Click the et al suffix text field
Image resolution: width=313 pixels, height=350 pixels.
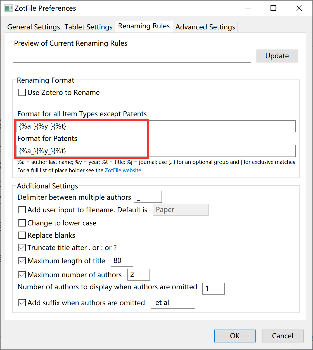click(173, 303)
